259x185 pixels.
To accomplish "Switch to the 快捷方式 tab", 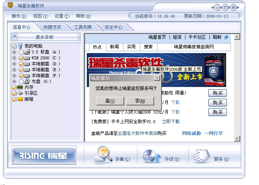I will pyautogui.click(x=52, y=27).
